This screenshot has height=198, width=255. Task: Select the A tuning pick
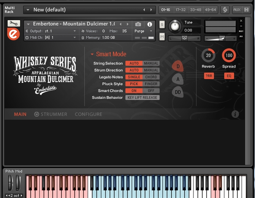click(178, 79)
